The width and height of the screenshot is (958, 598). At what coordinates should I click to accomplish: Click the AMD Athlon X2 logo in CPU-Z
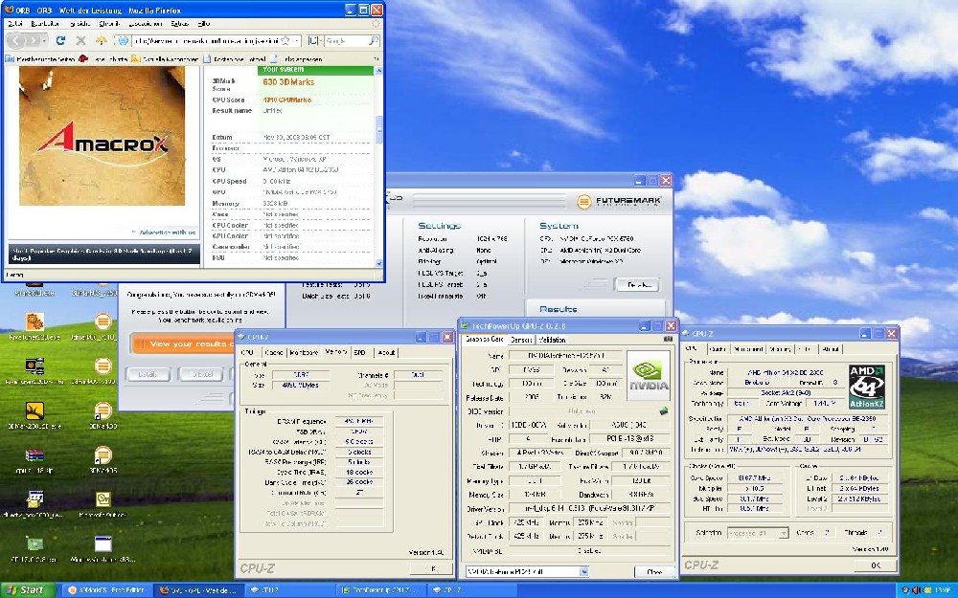866,387
